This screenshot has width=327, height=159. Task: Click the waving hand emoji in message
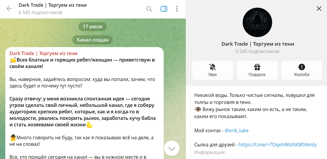coord(13,60)
